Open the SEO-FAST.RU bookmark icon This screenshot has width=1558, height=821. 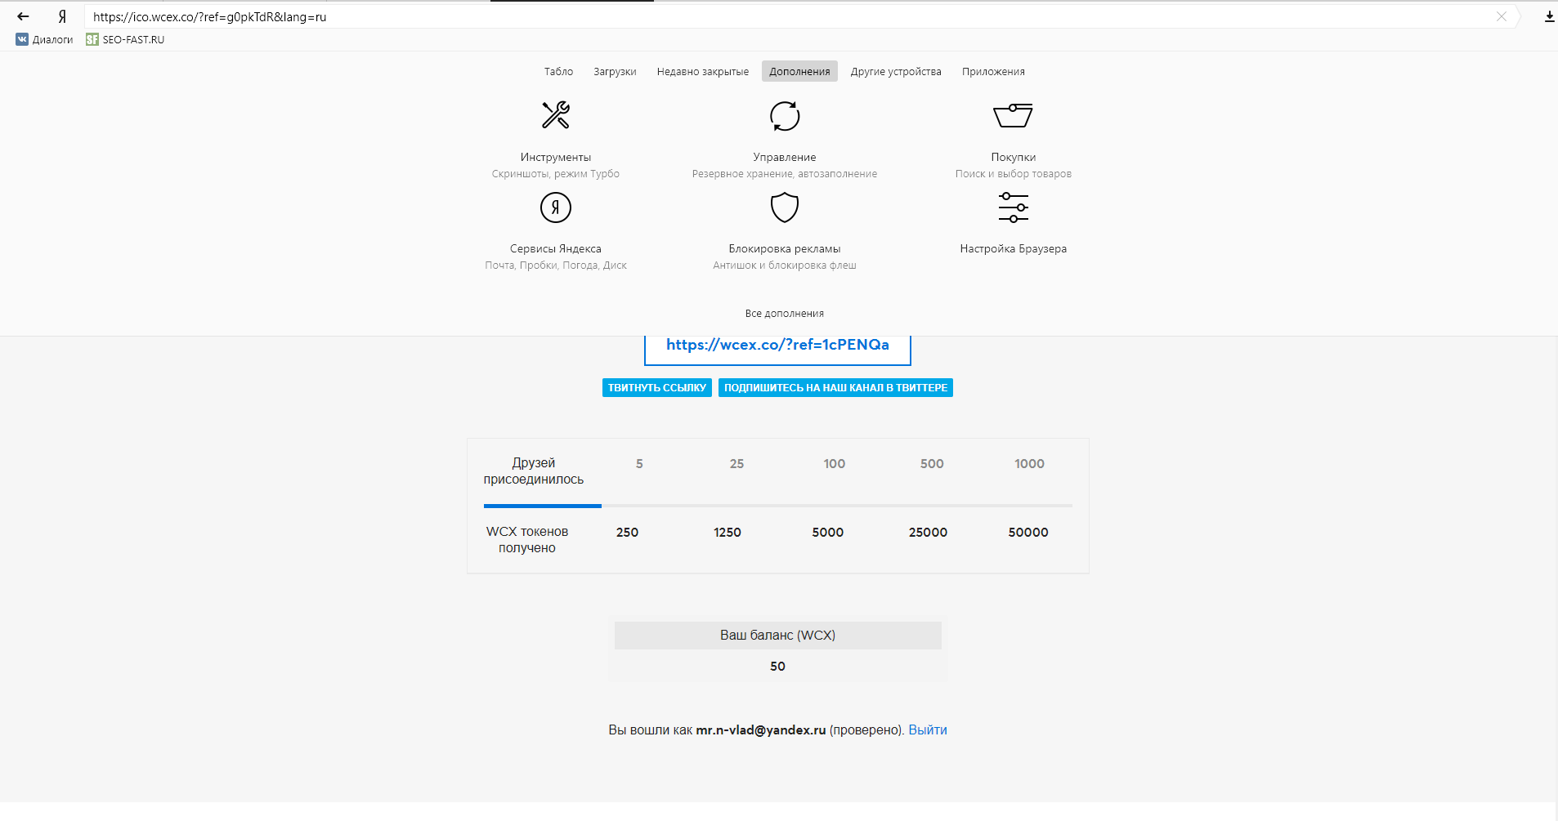92,39
